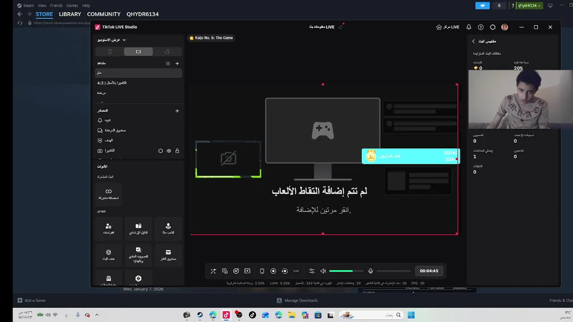Select the الهدف goal source
Image resolution: width=573 pixels, height=322 pixels.
(x=138, y=140)
